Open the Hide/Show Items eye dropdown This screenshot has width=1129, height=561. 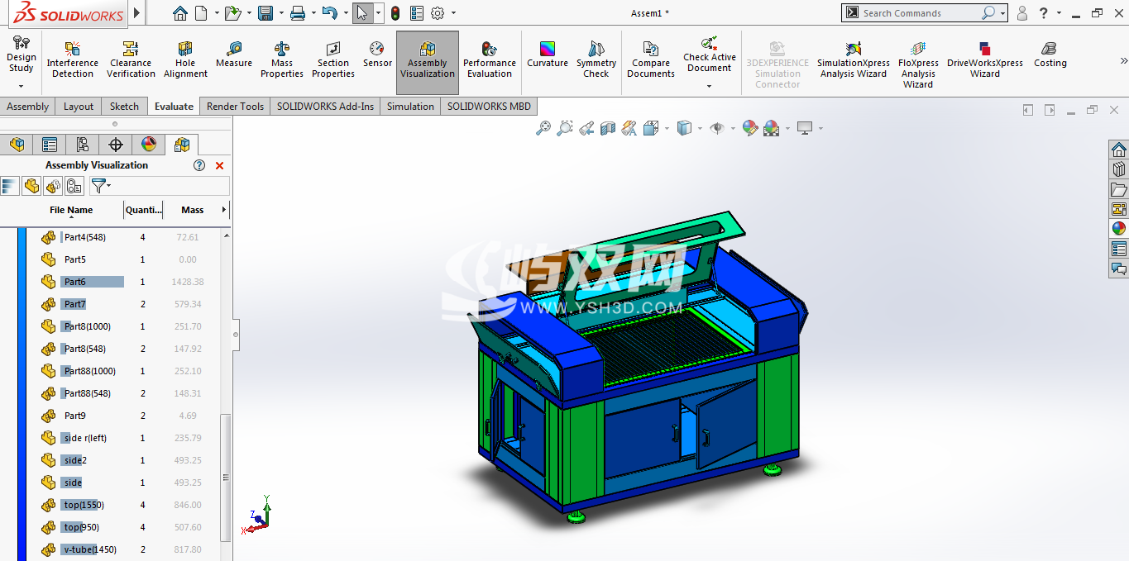coord(733,128)
